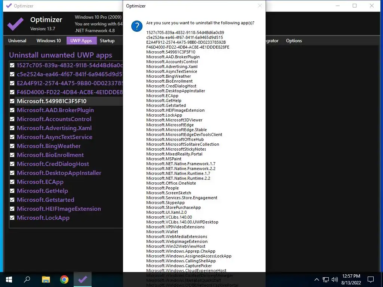Image resolution: width=383 pixels, height=287 pixels.
Task: Toggle Microsoft.Getstarted checkbox
Action: 12,200
